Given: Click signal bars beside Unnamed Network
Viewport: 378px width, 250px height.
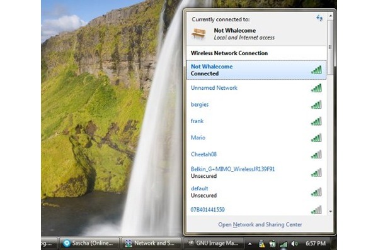Looking at the screenshot, I should click(x=316, y=88).
